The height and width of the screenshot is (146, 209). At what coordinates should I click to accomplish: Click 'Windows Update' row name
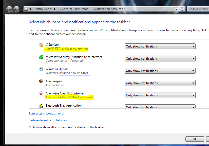57,69
